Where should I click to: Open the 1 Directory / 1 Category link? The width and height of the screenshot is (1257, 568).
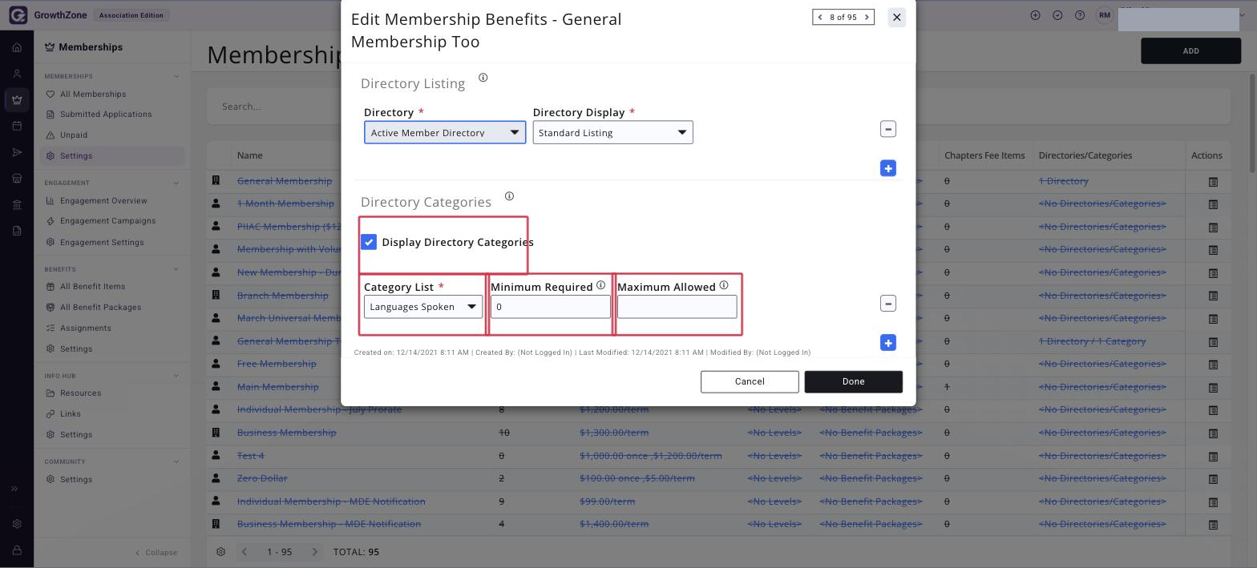coord(1092,341)
